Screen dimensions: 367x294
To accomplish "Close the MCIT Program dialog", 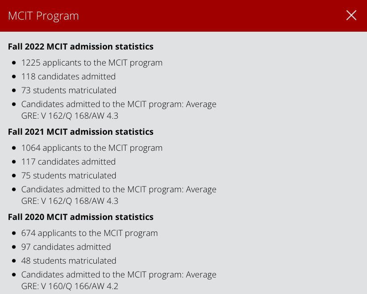I will coord(351,15).
